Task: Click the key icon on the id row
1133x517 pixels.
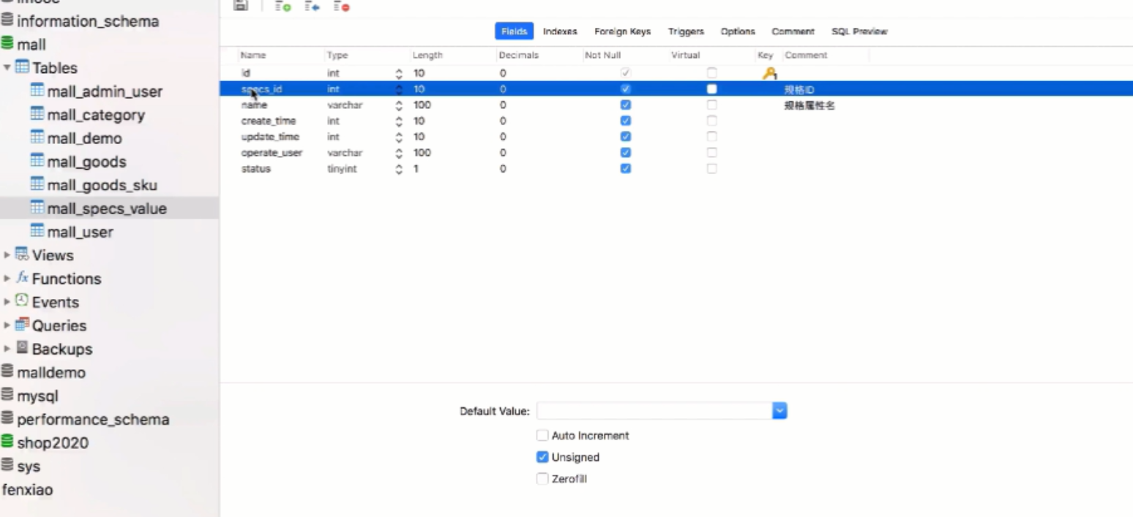Action: pos(769,73)
